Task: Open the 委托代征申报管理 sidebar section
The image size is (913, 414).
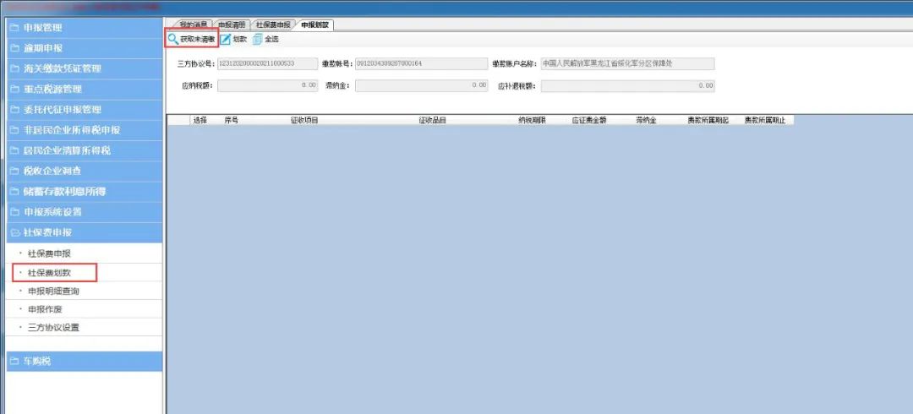Action: coord(85,109)
